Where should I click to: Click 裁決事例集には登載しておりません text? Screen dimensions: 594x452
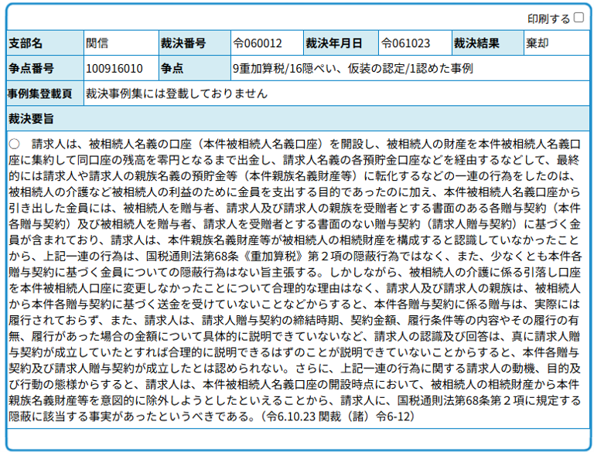[x=176, y=93]
